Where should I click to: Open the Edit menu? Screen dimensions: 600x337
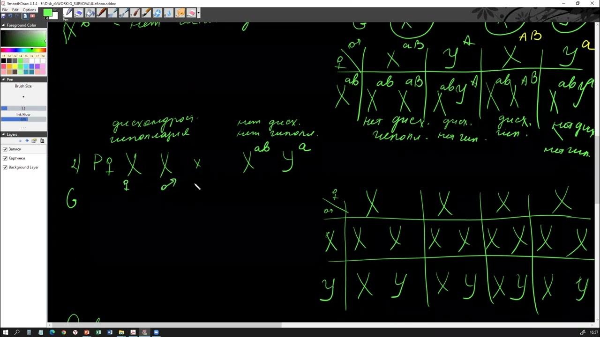15,10
